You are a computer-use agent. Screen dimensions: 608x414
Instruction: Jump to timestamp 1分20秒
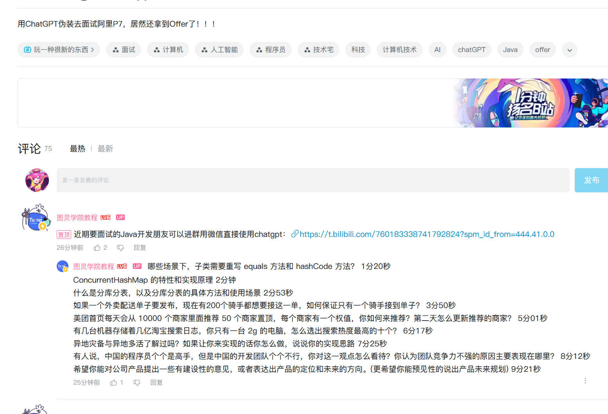[x=375, y=266]
